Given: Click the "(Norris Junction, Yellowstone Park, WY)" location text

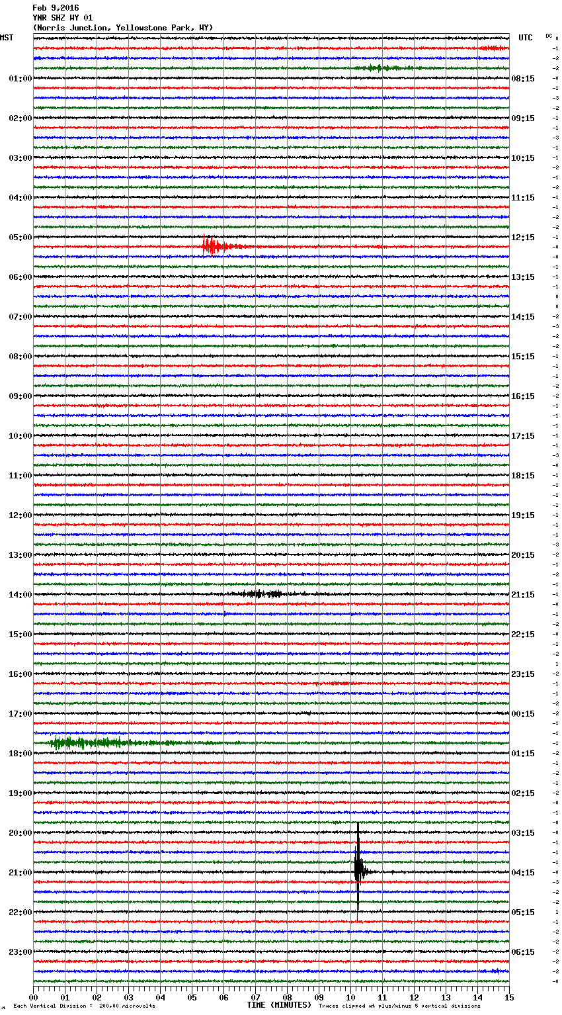Looking at the screenshot, I should [x=123, y=28].
